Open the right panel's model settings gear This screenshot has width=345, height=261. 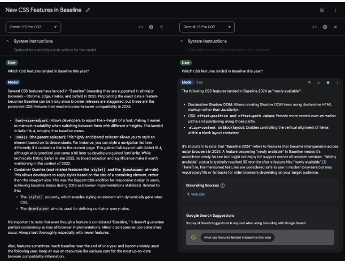coord(325,27)
